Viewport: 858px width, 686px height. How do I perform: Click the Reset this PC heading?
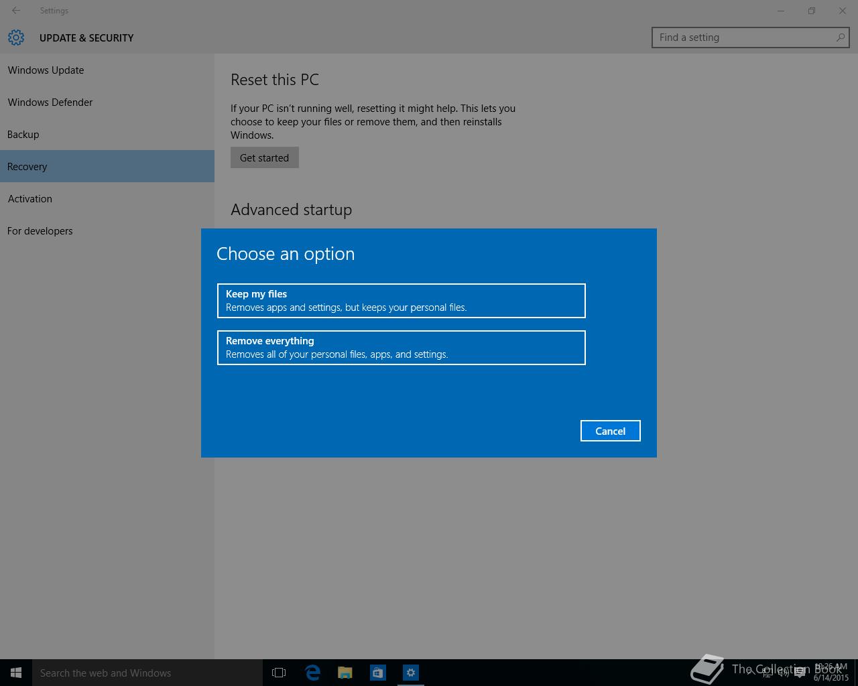click(x=275, y=79)
